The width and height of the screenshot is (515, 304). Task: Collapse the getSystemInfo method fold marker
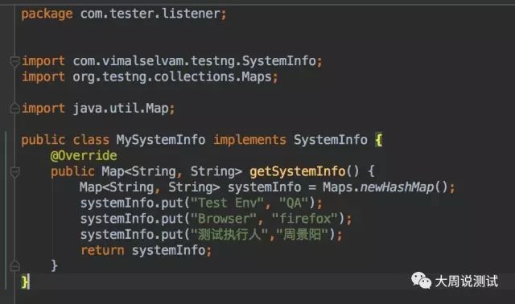coord(14,171)
